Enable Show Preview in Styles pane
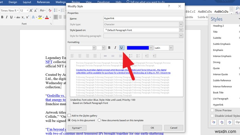The image size is (240, 135). (212, 110)
